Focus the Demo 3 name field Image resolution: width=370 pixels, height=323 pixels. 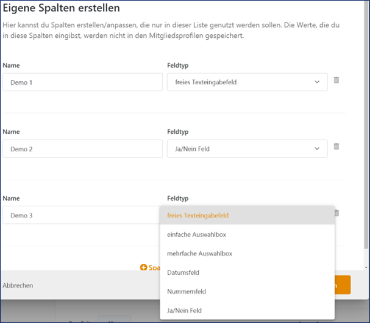click(82, 215)
